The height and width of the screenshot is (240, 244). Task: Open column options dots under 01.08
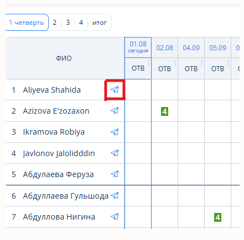pyautogui.click(x=148, y=63)
